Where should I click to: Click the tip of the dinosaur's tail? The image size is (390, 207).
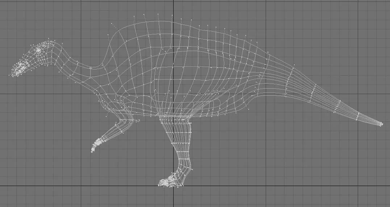[381, 124]
